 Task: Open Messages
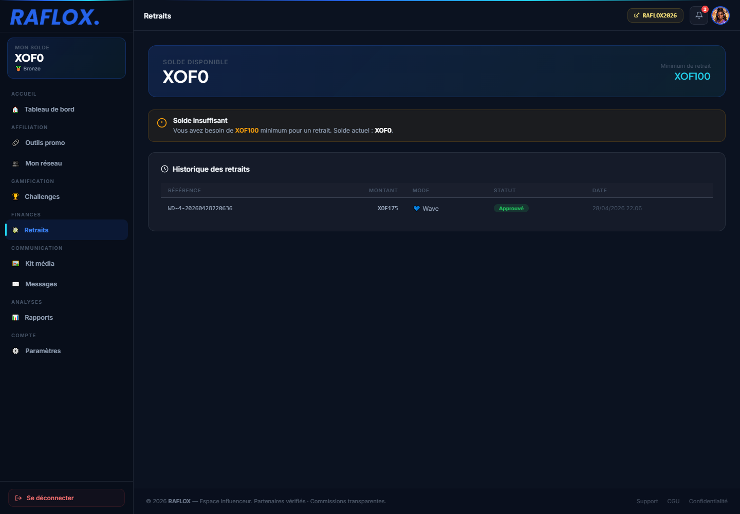point(67,284)
